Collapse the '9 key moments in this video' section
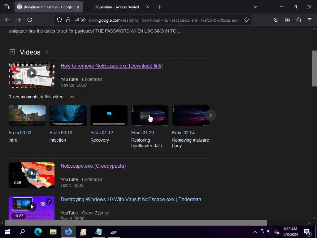Image resolution: width=317 pixels, height=238 pixels. pyautogui.click(x=72, y=97)
